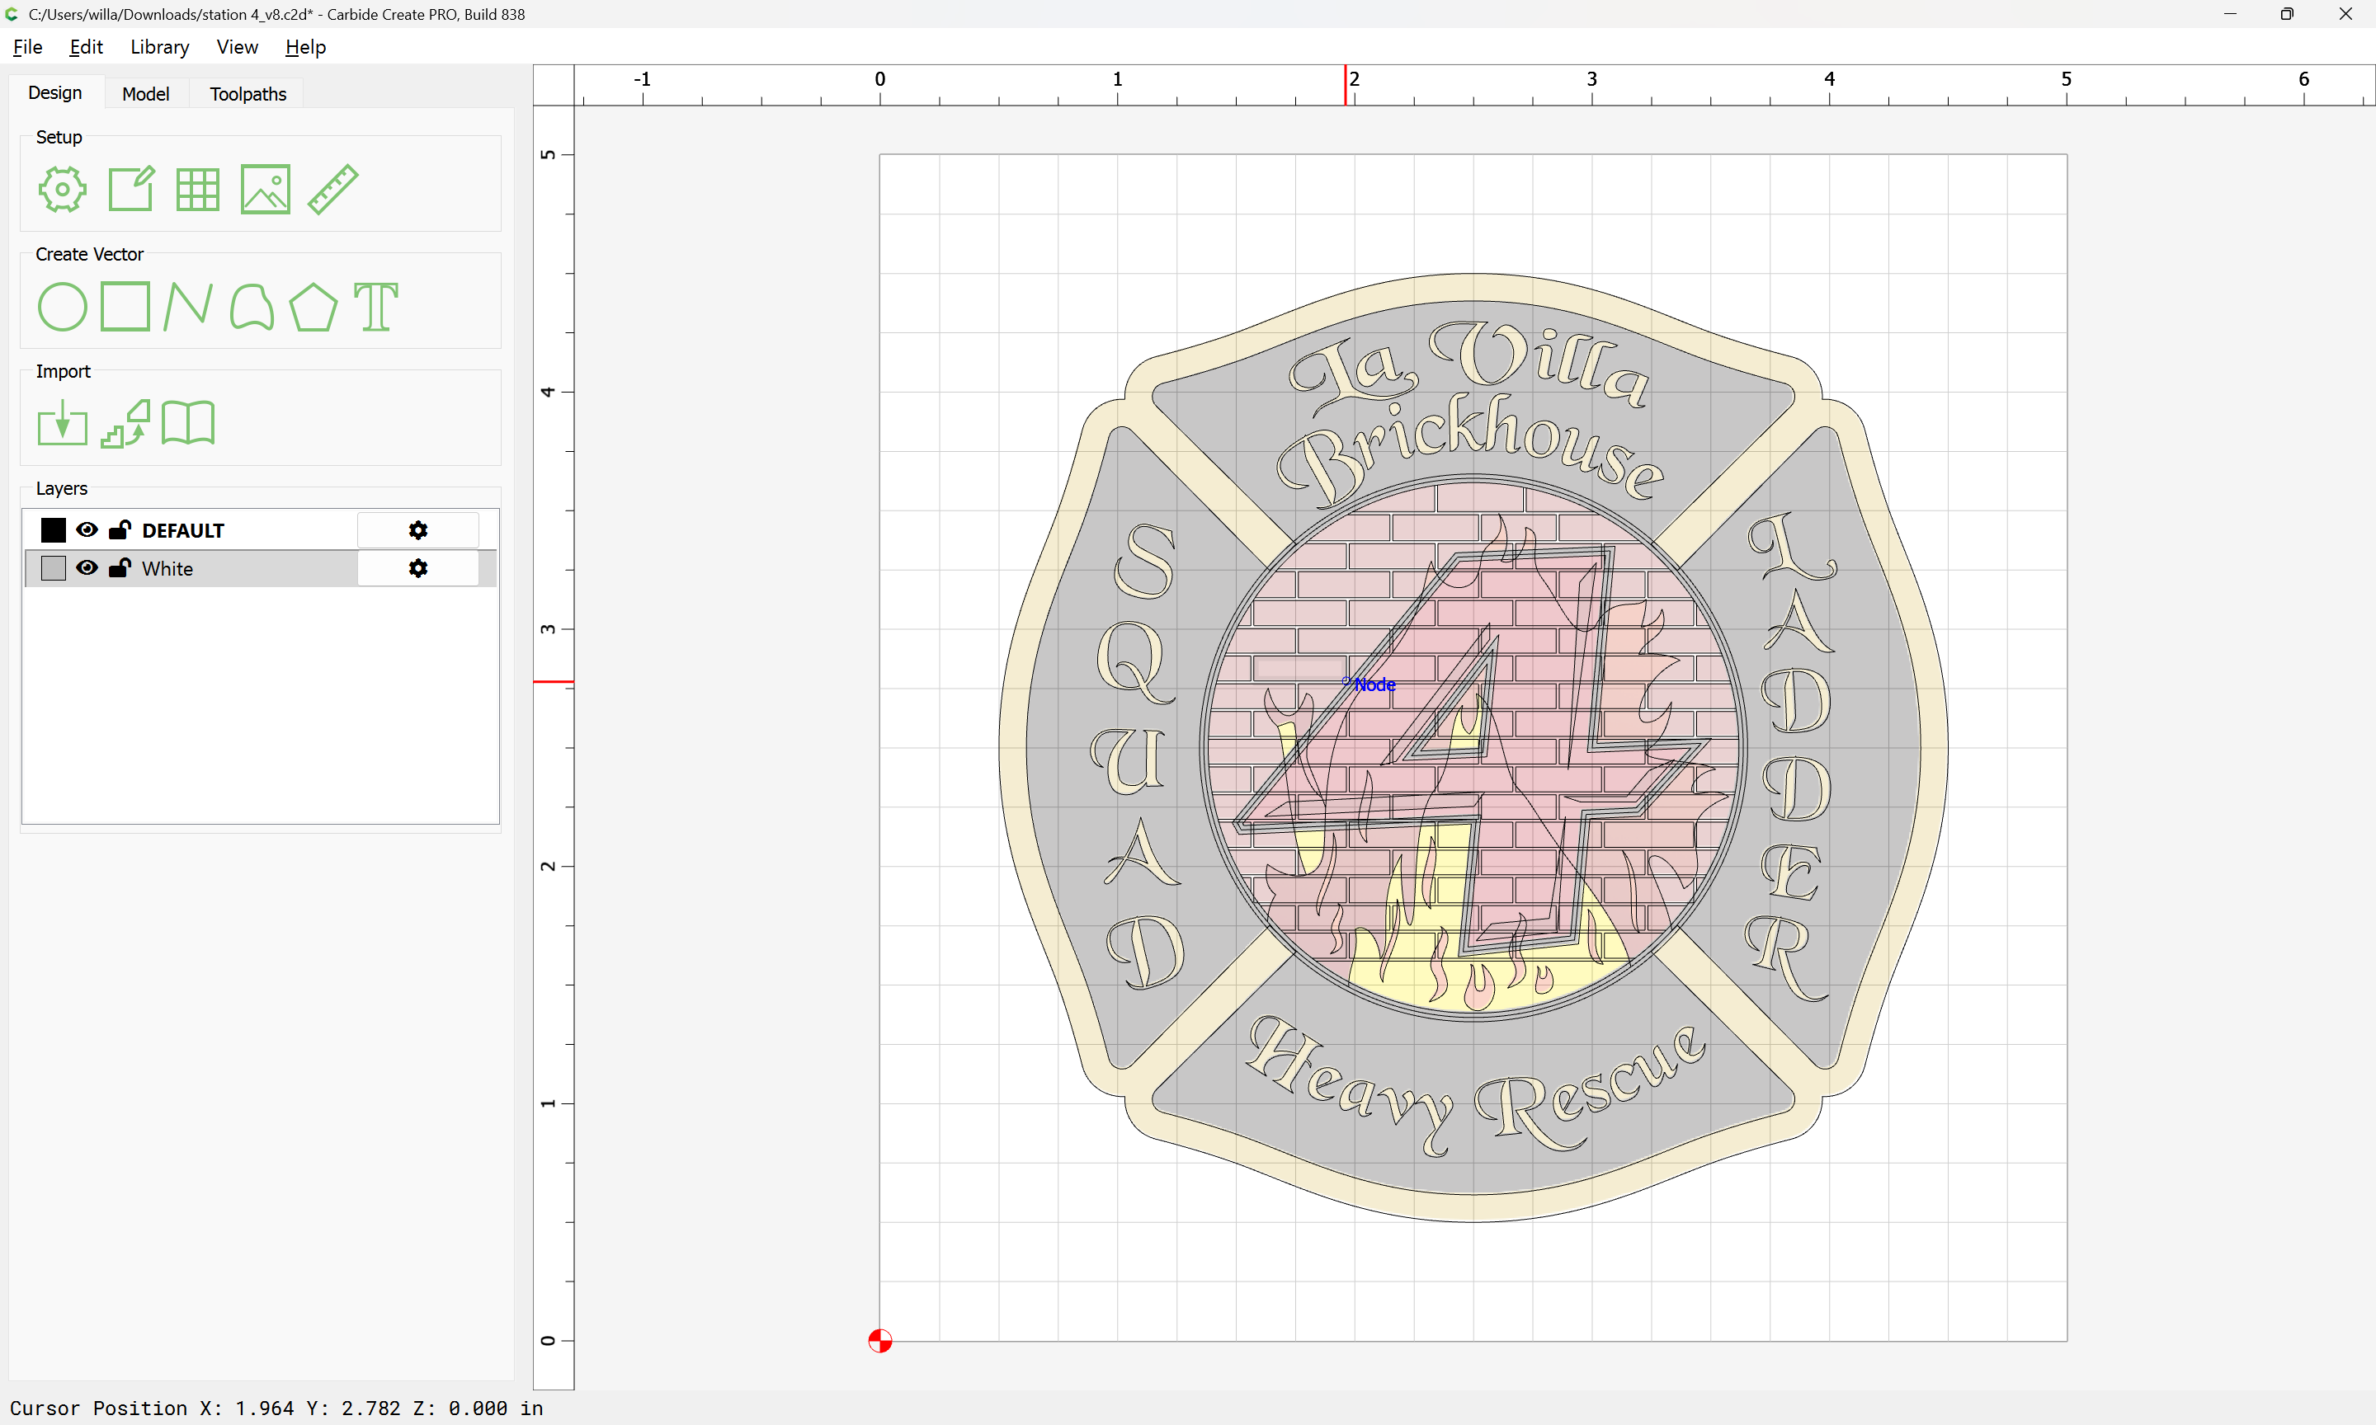
Task: Open DEFAULT layer settings gear
Action: 417,530
